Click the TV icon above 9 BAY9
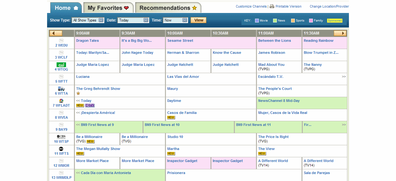Image resolution: width=396 pixels, height=181 pixels. click(x=61, y=125)
